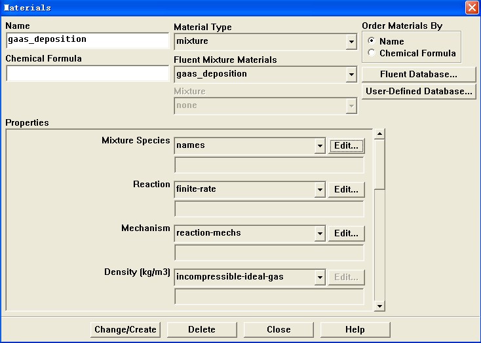Open the Fluent Database
This screenshot has width=481, height=343.
click(418, 75)
